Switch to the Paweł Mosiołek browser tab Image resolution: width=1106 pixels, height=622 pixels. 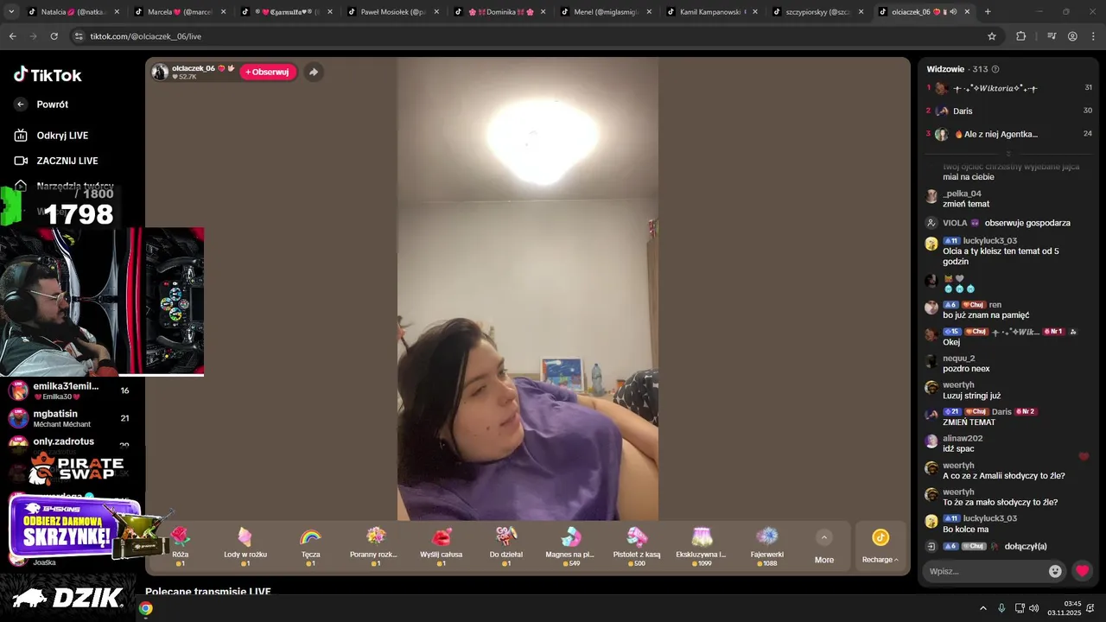(392, 12)
